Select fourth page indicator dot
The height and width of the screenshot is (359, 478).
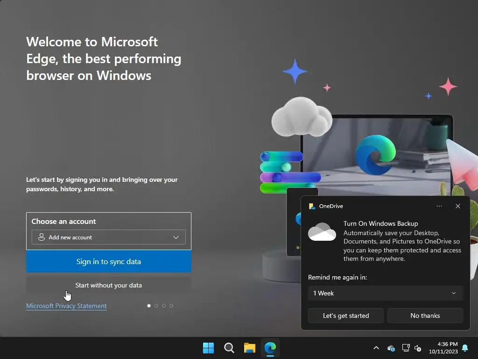pyautogui.click(x=171, y=306)
